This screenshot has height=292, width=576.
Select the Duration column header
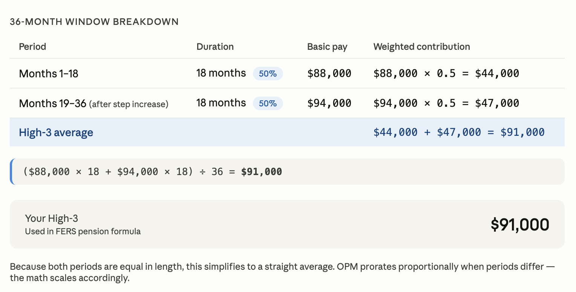point(215,47)
